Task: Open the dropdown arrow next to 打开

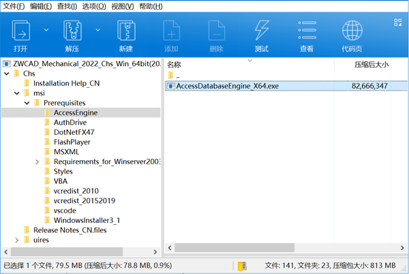Action: click(46, 30)
